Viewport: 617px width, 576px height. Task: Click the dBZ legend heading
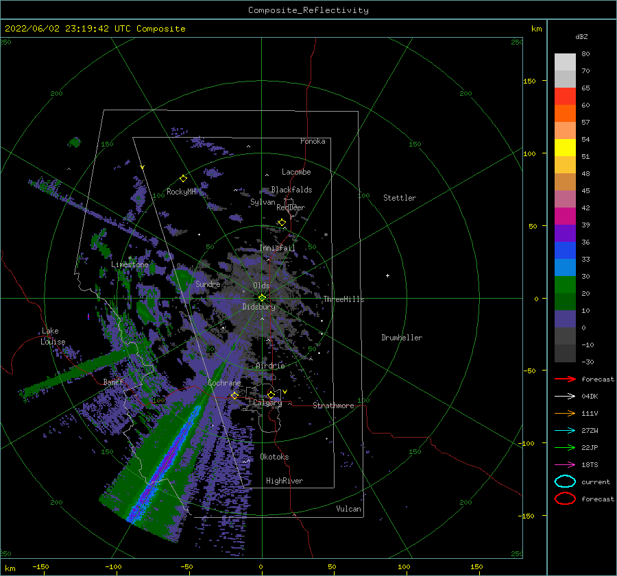581,36
